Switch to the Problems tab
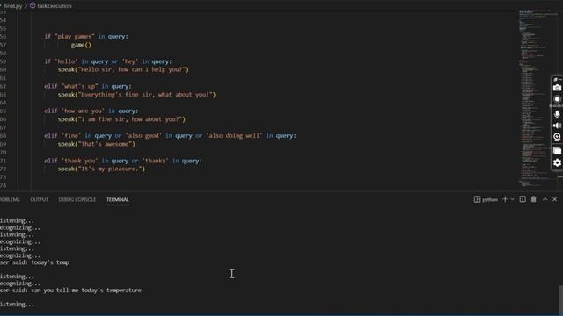563x316 pixels. 10,199
